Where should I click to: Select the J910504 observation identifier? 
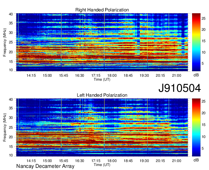(179, 88)
